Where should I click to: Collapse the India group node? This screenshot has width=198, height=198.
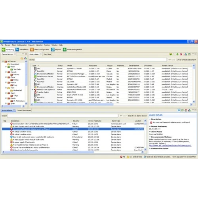[x=6, y=88]
